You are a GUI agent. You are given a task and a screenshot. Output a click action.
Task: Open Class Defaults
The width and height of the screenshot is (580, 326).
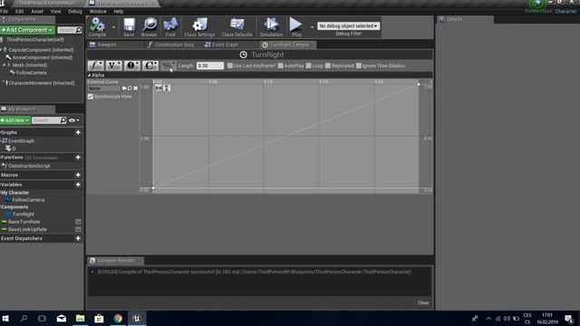click(x=237, y=27)
